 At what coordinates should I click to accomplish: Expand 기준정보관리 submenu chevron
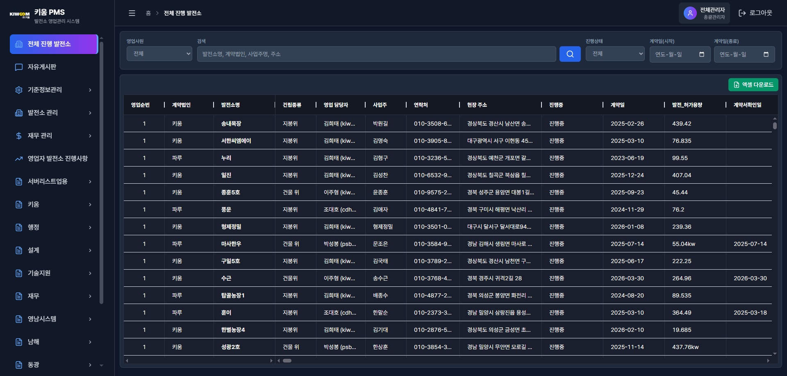[x=90, y=90]
